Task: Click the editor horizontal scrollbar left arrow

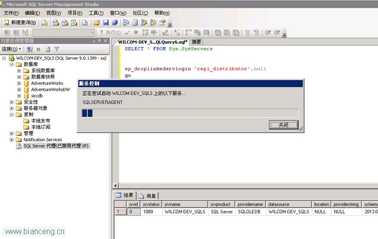Action: [x=116, y=186]
